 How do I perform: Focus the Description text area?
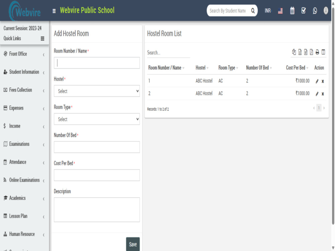[97, 210]
